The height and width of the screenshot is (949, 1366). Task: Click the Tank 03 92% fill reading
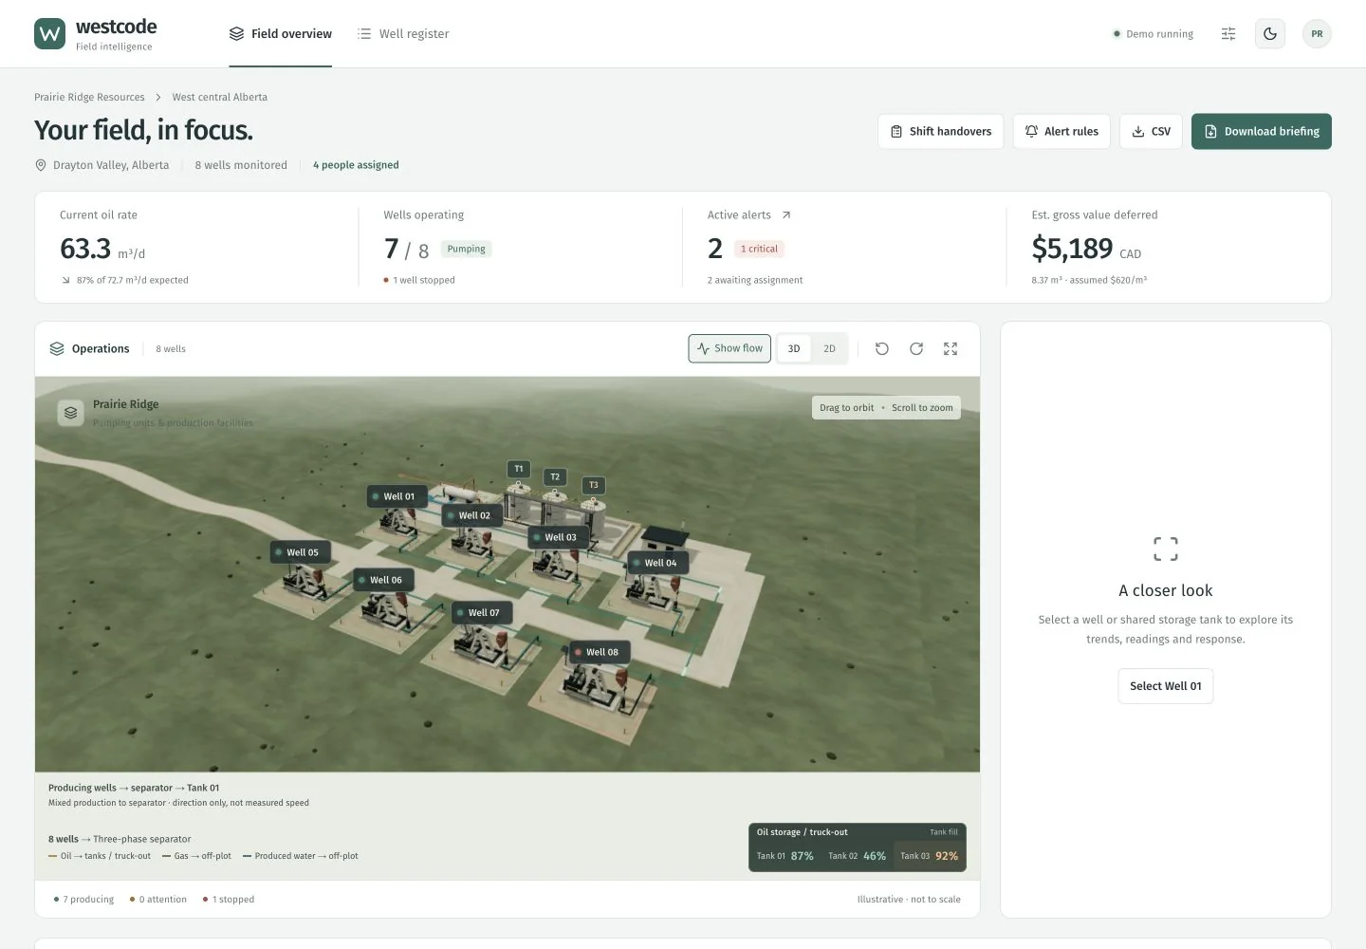coord(929,856)
